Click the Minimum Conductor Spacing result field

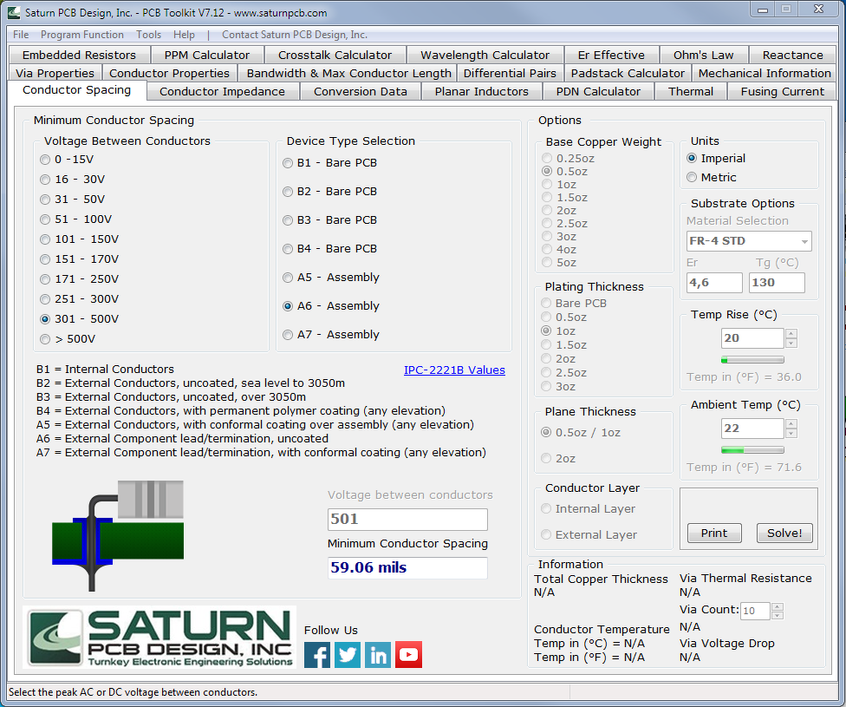pyautogui.click(x=407, y=567)
